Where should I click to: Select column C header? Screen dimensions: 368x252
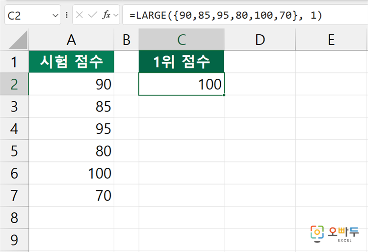coord(182,40)
